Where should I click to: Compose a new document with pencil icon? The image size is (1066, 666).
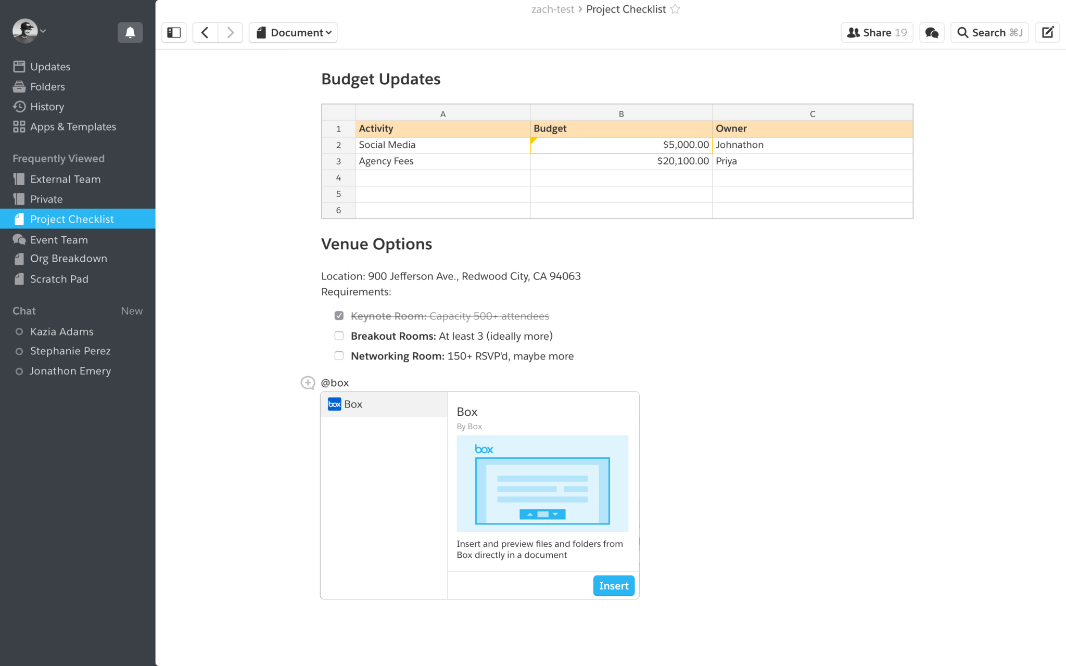[1047, 32]
